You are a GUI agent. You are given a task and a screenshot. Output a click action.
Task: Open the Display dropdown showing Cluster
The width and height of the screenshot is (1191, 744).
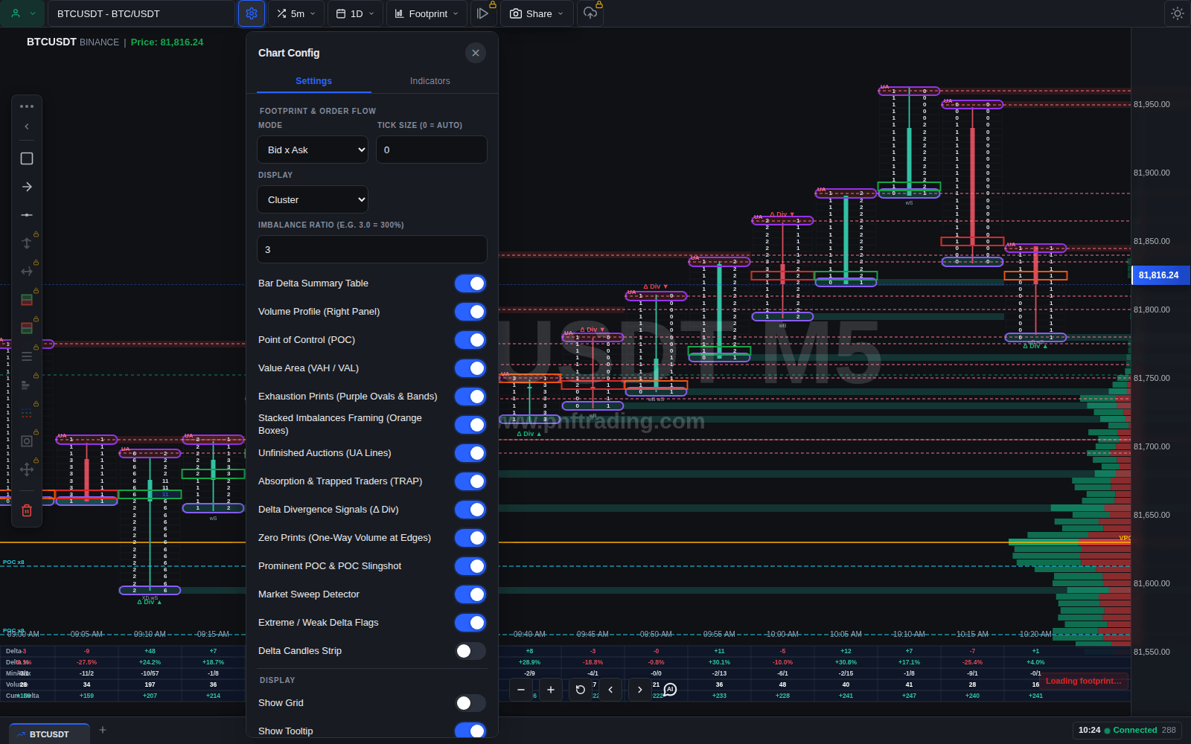tap(313, 199)
